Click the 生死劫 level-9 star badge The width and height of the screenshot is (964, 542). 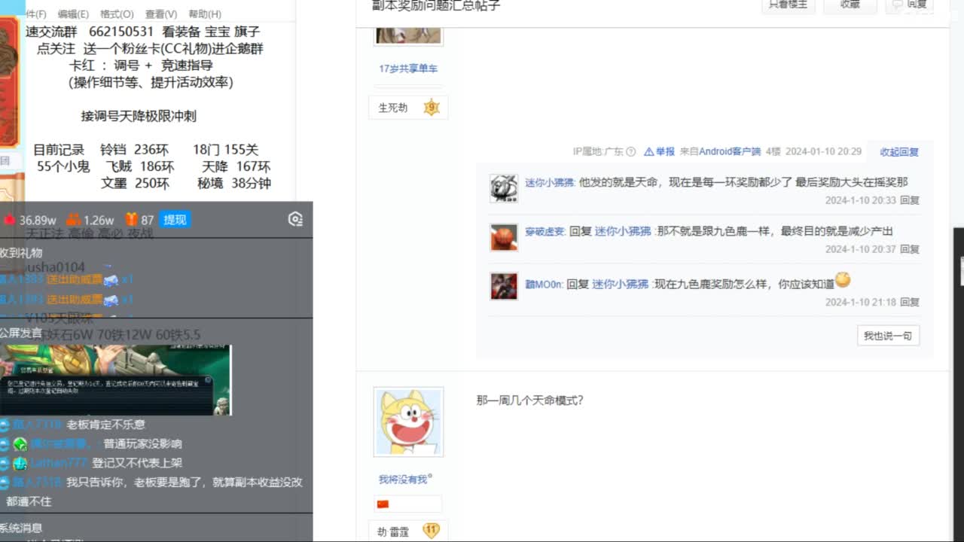point(432,107)
